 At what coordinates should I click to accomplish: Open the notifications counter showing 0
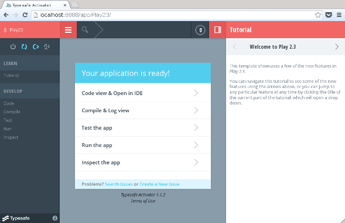click(x=200, y=30)
